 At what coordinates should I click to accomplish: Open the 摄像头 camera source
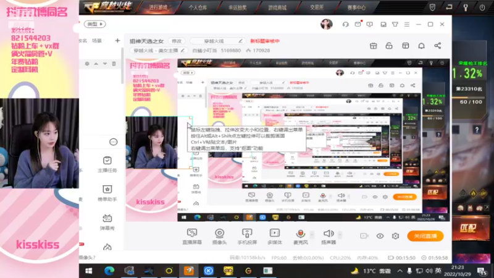point(219,237)
